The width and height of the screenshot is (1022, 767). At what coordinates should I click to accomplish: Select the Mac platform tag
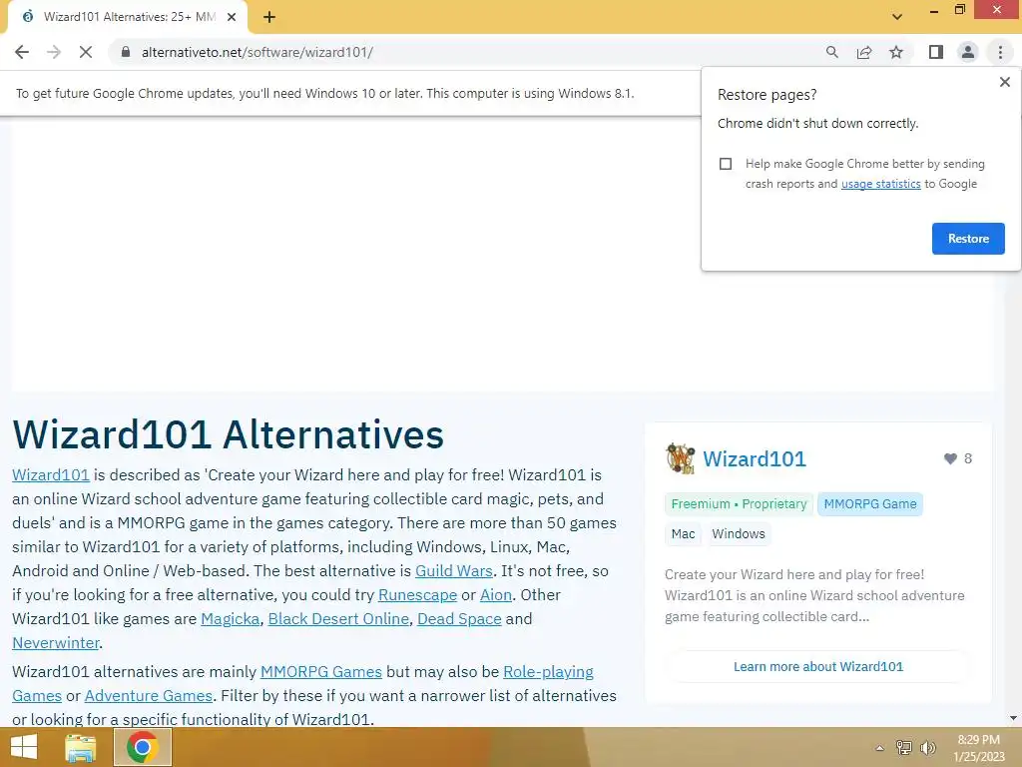pos(683,534)
